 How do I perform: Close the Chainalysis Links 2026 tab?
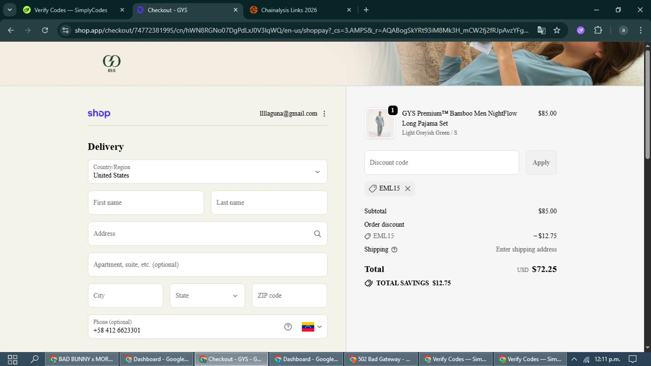(349, 10)
